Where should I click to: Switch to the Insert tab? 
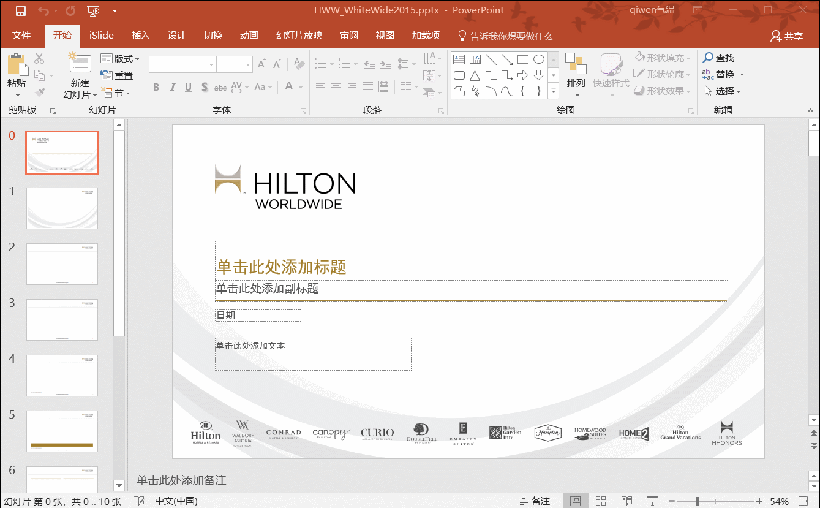tap(140, 36)
